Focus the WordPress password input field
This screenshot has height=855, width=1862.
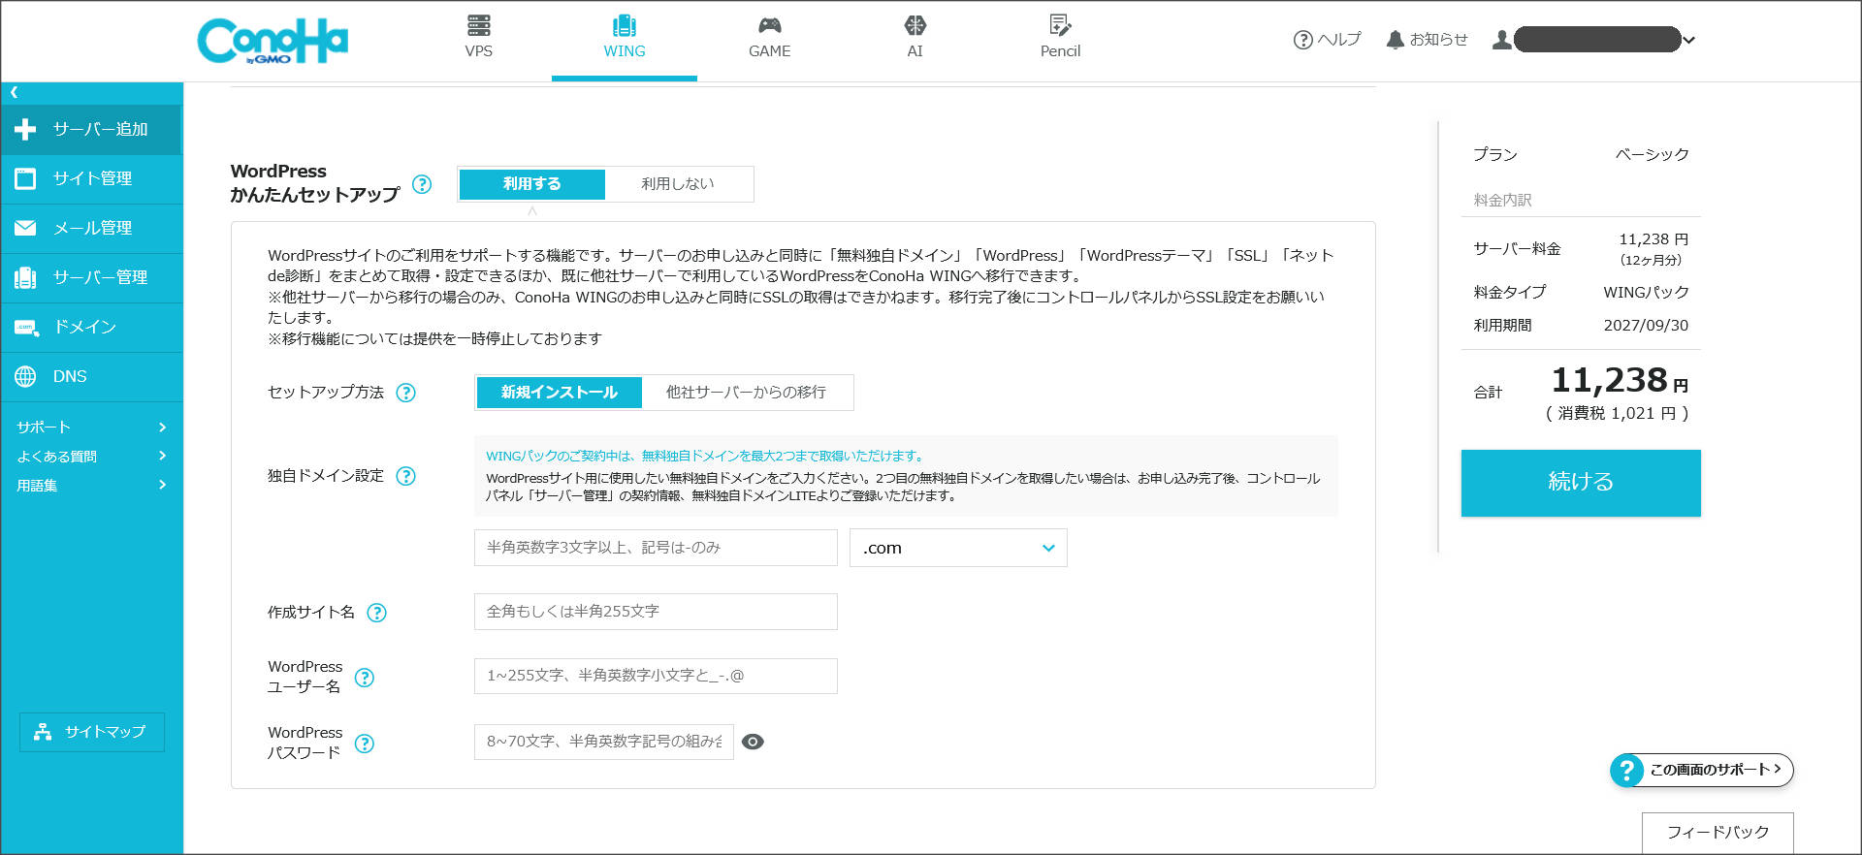click(x=604, y=742)
